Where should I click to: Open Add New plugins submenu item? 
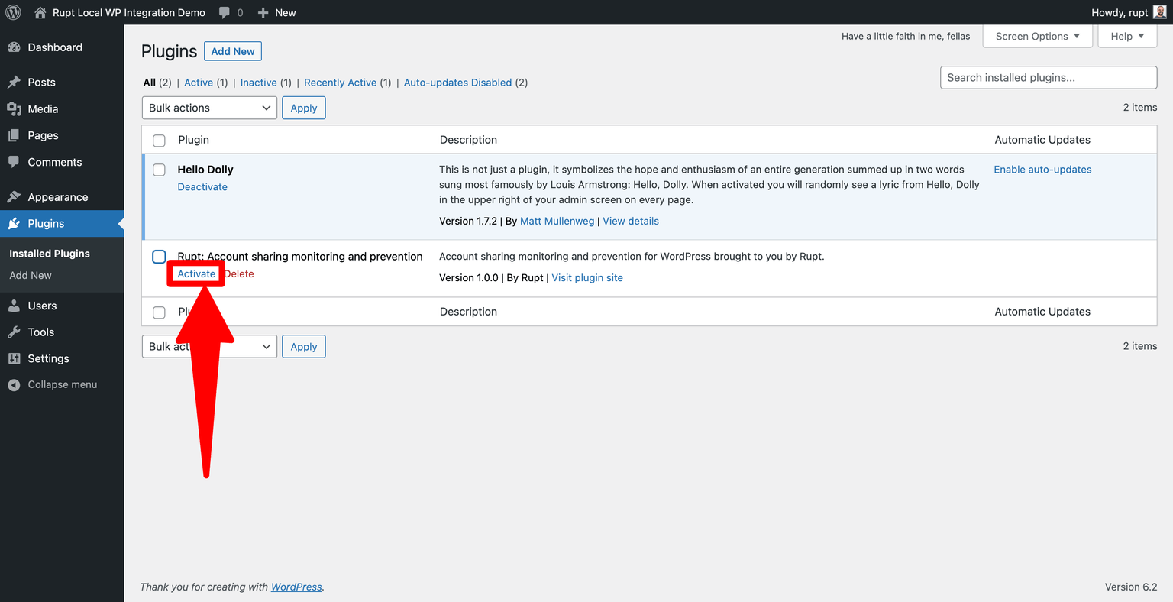point(31,275)
